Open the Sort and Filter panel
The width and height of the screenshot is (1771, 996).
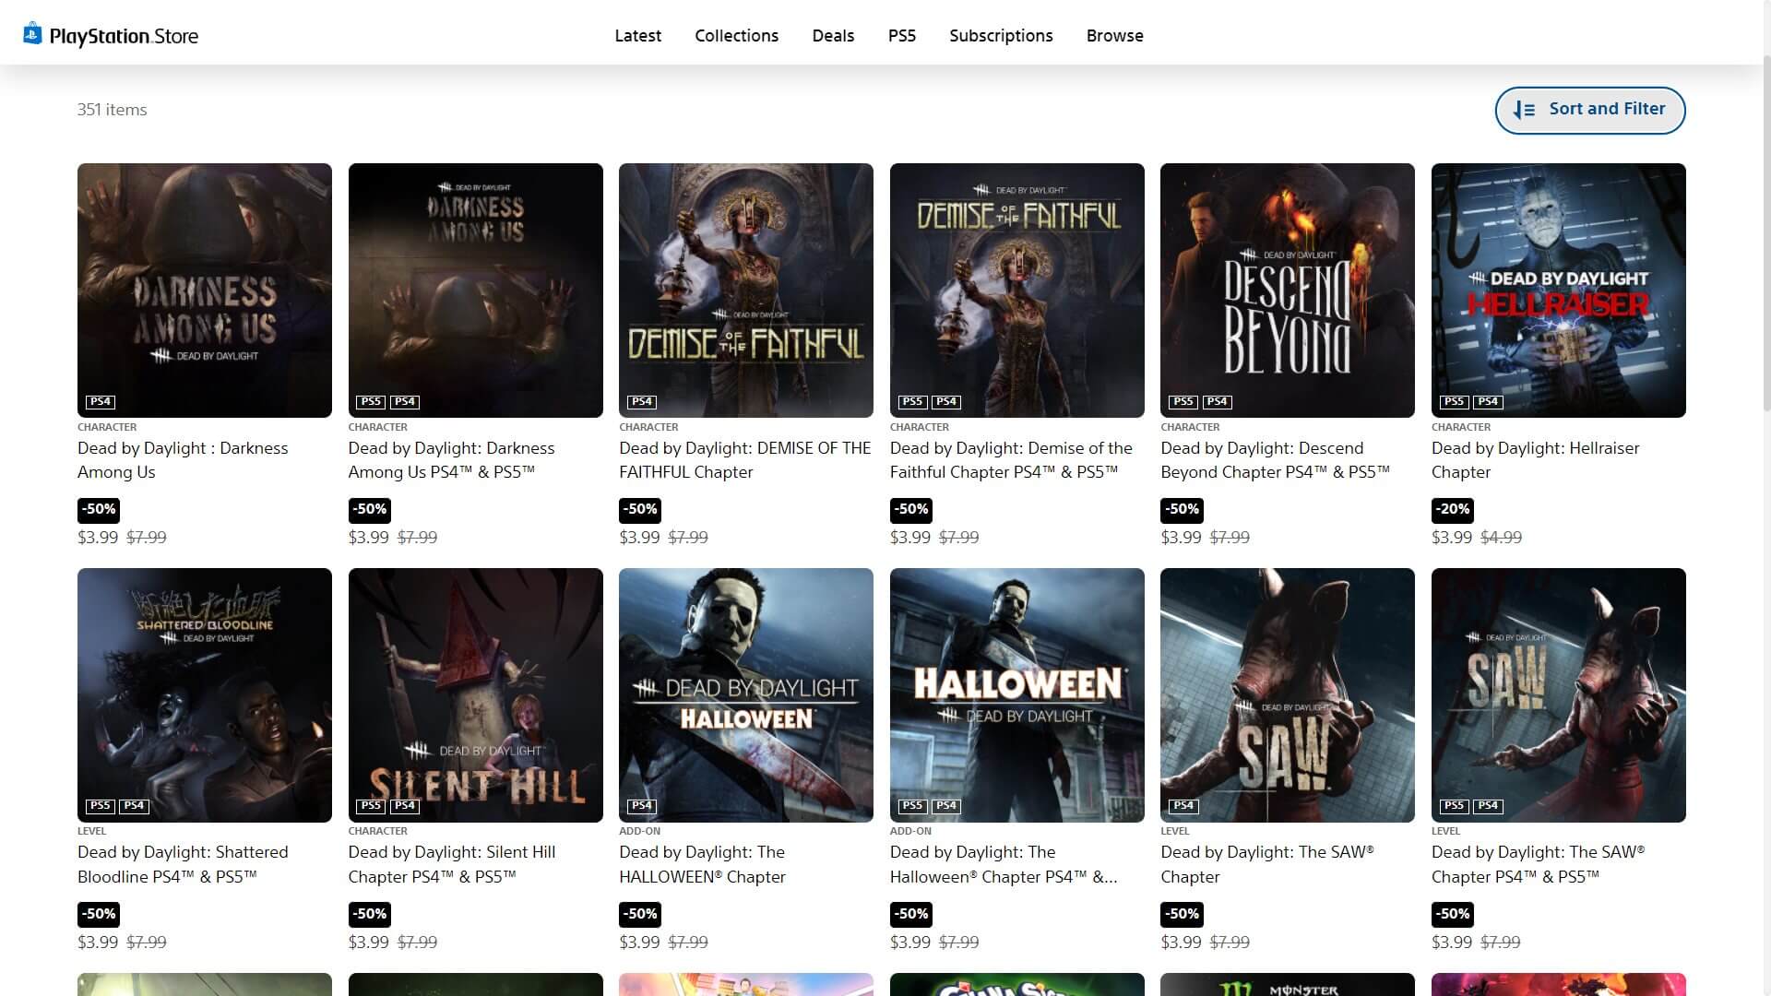(x=1589, y=110)
